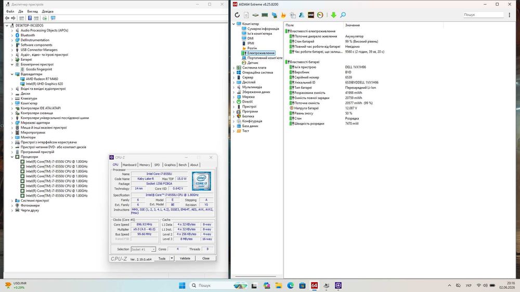This screenshot has width=520, height=292.
Task: Click the motherboard chip icon in AIDA64 toolbar
Action: [255, 15]
